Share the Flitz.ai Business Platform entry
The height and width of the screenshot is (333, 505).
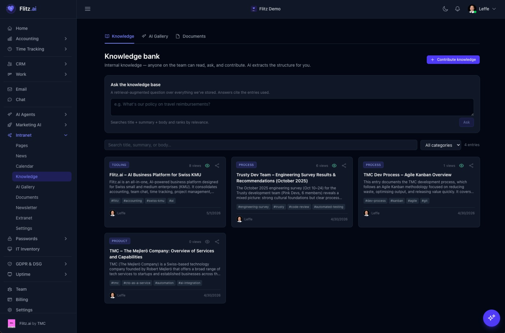(217, 166)
